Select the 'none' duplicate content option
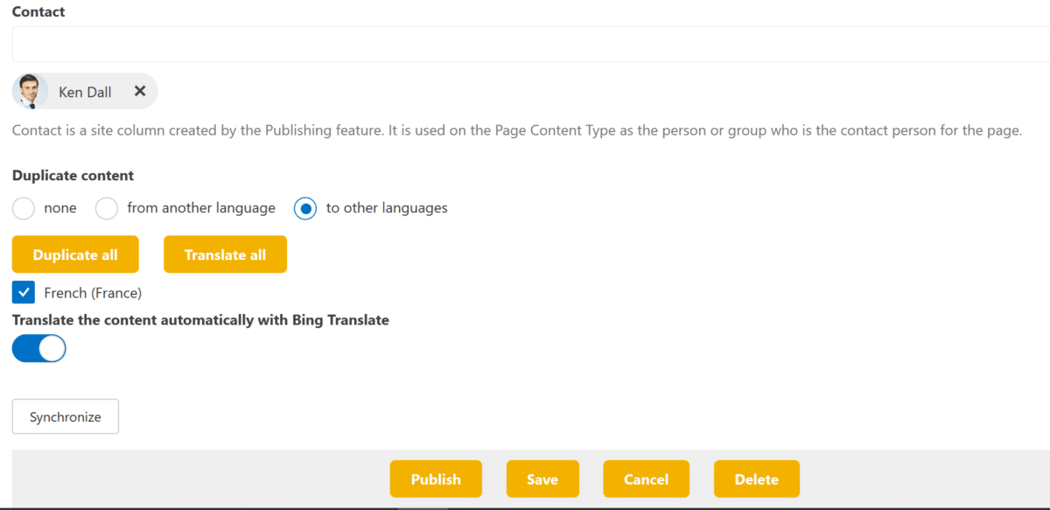 [x=23, y=208]
